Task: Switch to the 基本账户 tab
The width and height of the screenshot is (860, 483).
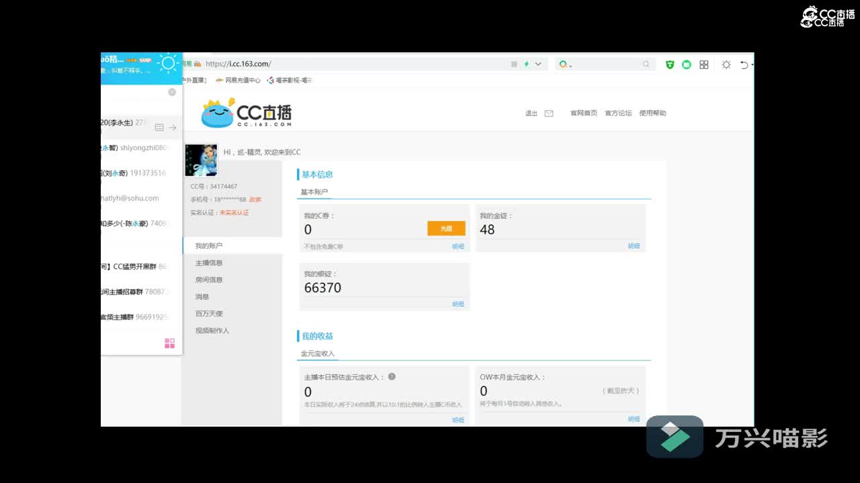Action: (x=314, y=192)
